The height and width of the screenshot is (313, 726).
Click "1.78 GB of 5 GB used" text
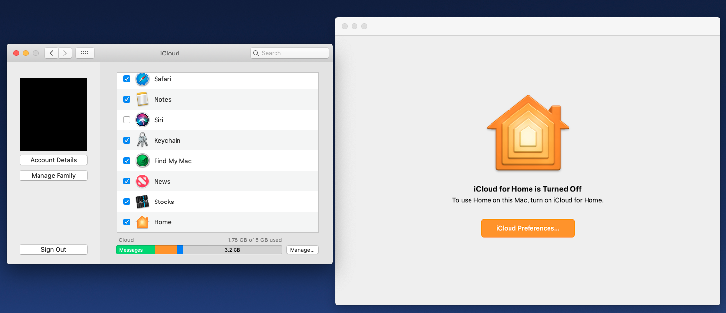click(x=255, y=240)
